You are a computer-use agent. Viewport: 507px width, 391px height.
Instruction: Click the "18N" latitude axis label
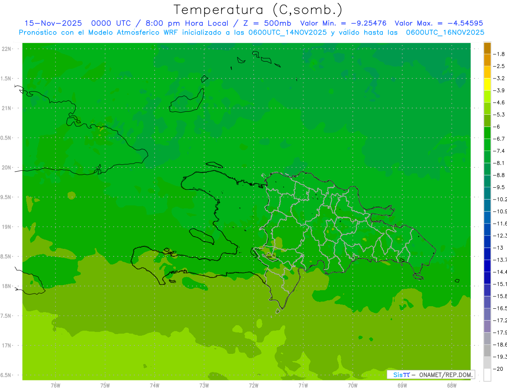6,286
